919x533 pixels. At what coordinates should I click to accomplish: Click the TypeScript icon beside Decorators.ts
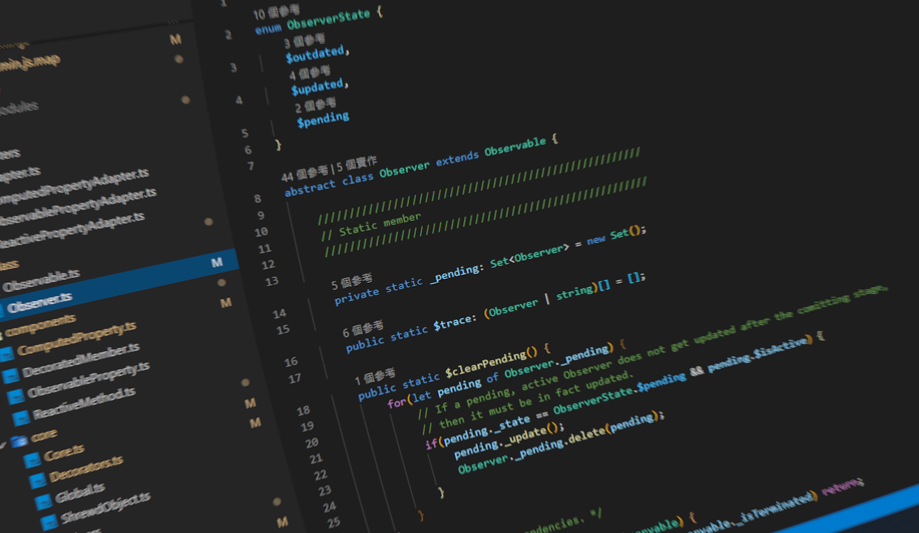pyautogui.click(x=38, y=481)
